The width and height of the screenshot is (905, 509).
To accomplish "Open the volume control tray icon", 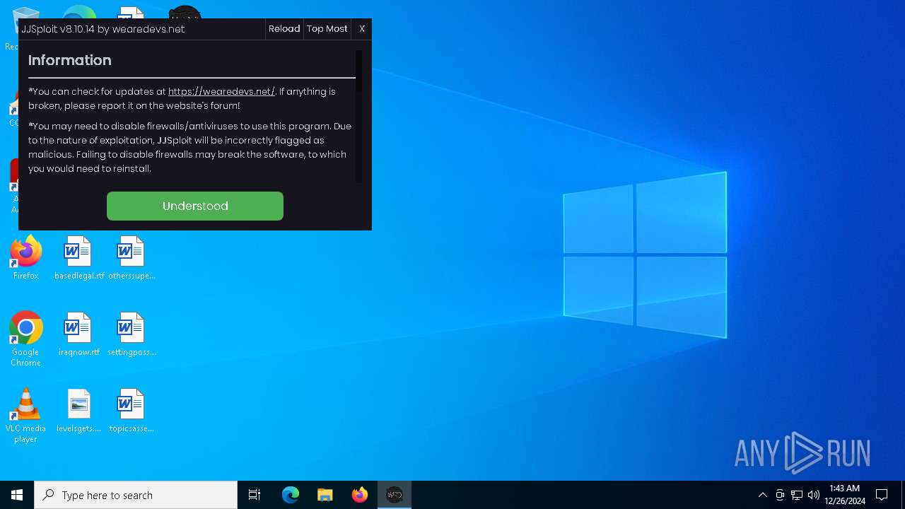I will coord(814,495).
